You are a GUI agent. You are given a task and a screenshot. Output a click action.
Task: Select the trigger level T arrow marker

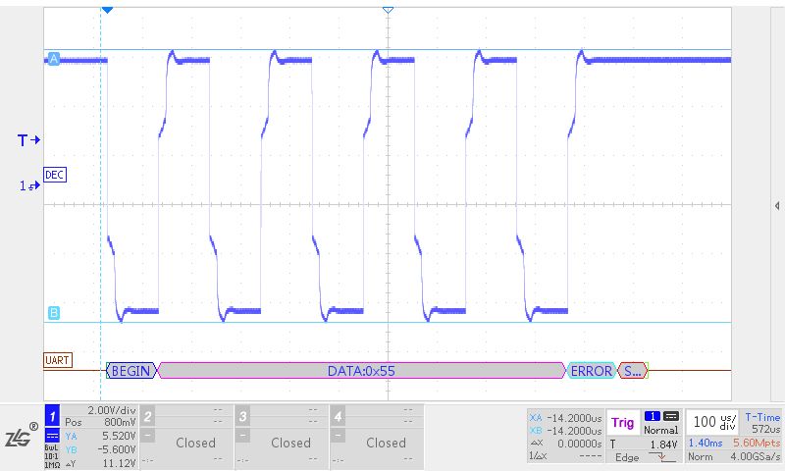pyautogui.click(x=28, y=141)
